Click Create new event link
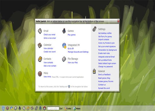The width and height of the screenshot is (155, 111). 50,52
